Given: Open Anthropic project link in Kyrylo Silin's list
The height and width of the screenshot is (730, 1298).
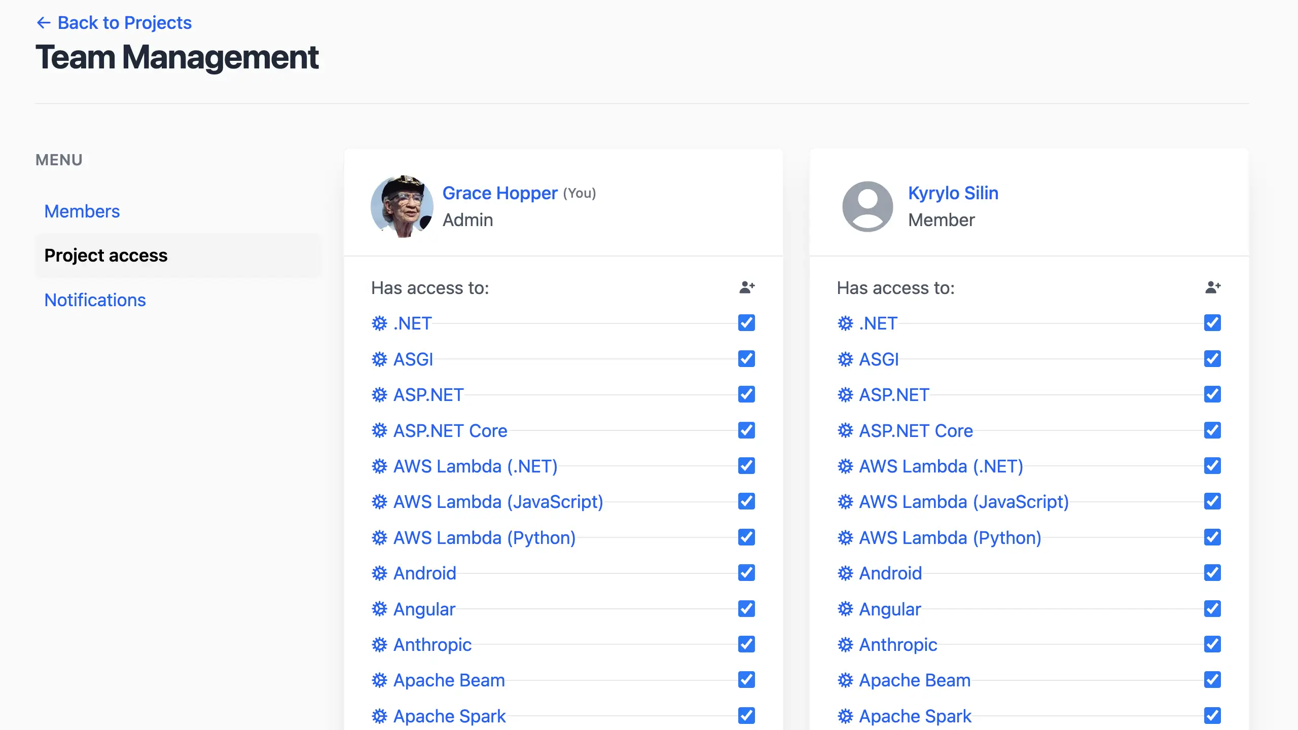Looking at the screenshot, I should pyautogui.click(x=898, y=645).
